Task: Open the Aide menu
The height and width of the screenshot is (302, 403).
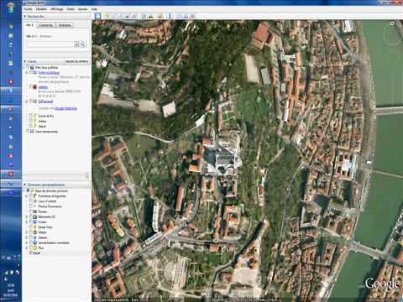Action: click(x=94, y=9)
